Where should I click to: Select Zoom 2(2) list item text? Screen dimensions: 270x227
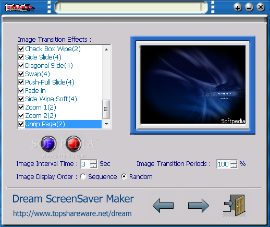(41, 116)
